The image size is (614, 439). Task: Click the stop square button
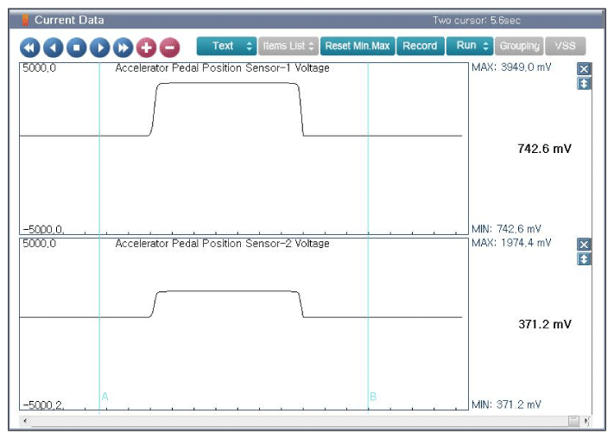[x=76, y=48]
